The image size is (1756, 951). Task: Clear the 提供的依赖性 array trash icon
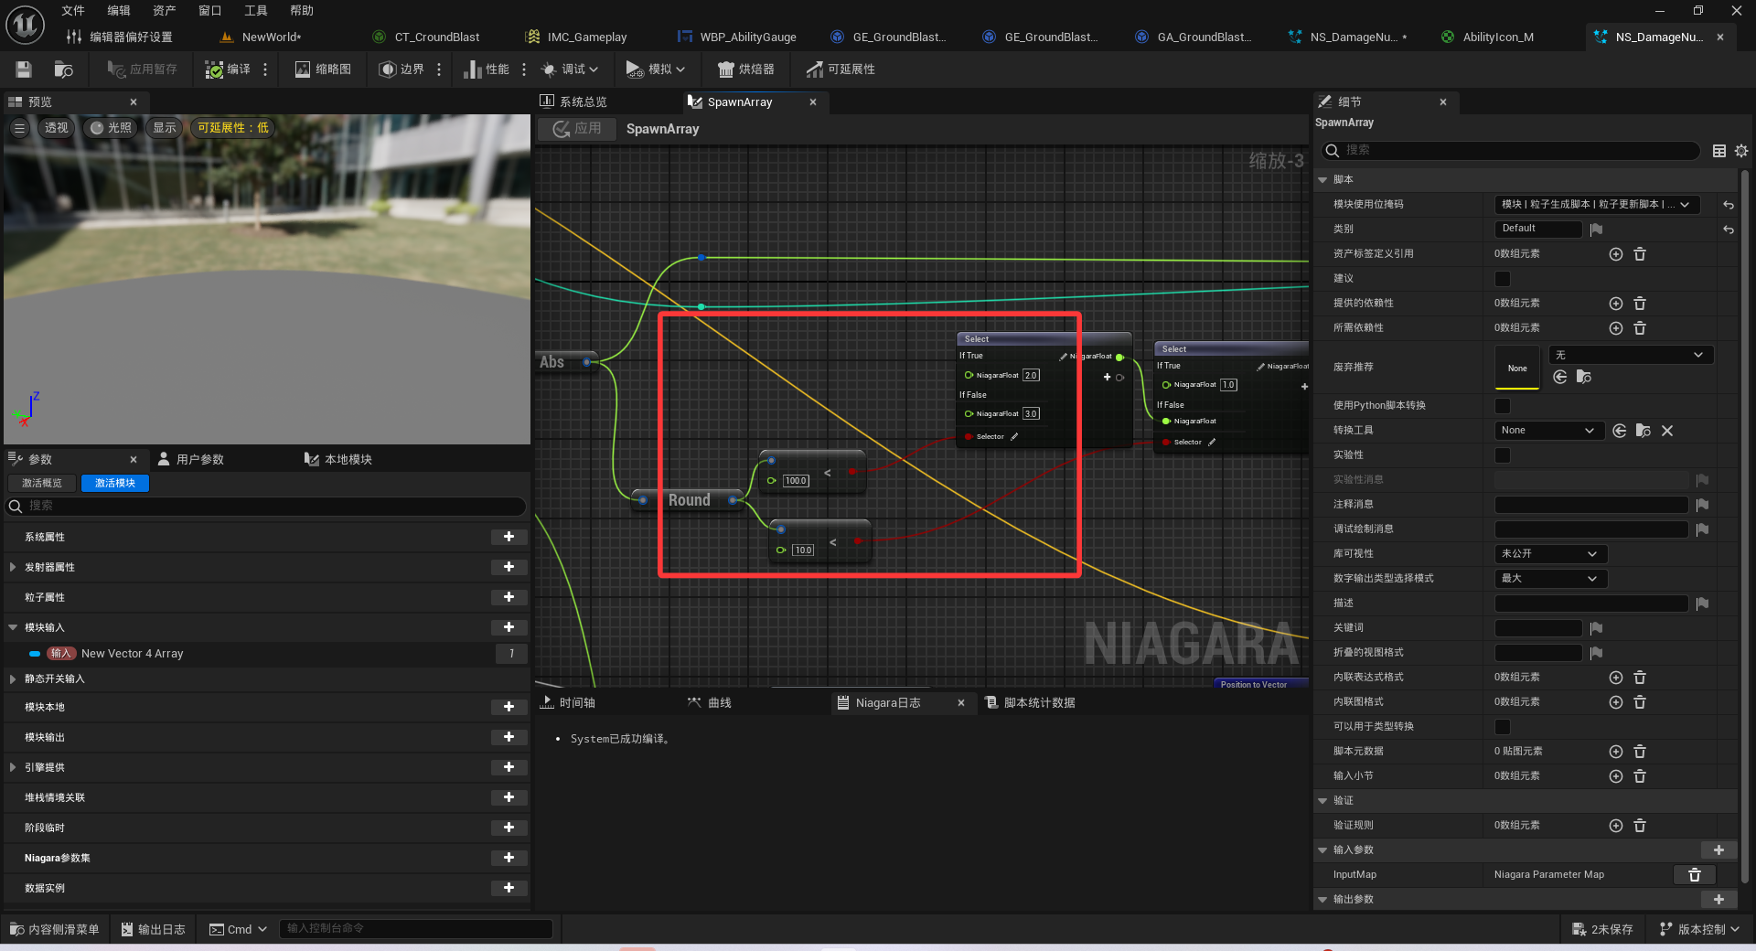[1640, 303]
